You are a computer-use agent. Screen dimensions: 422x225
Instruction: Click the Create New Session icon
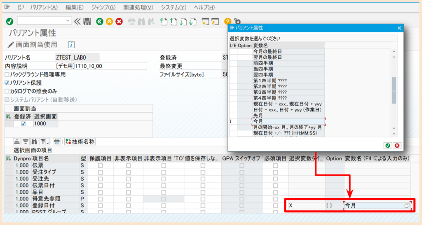(x=205, y=21)
